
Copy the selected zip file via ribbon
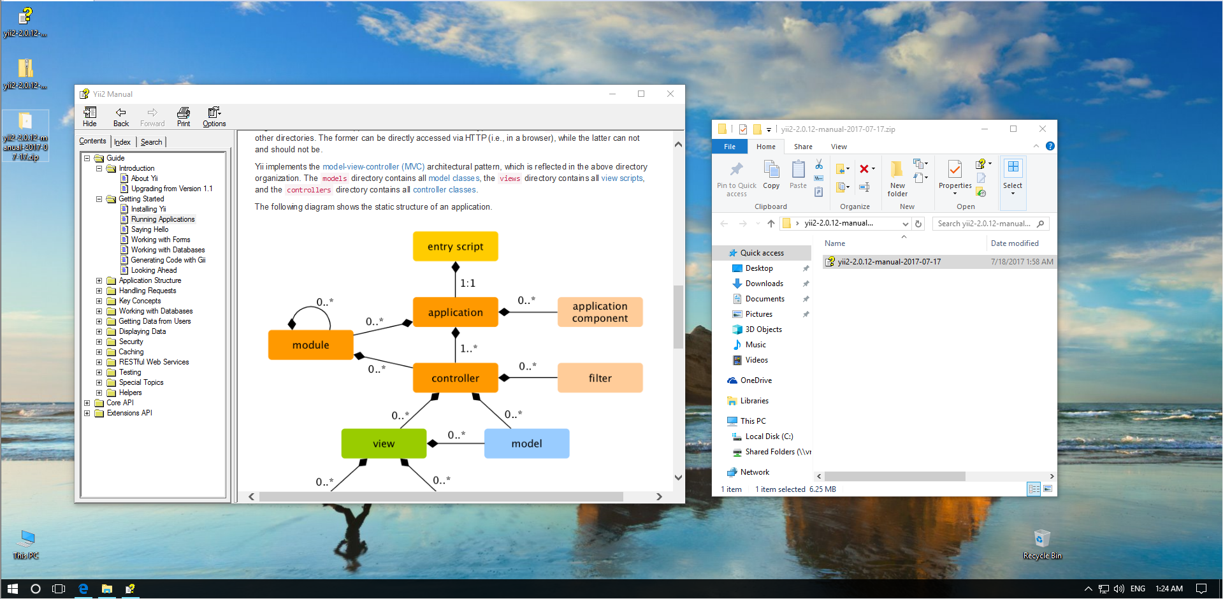[771, 173]
